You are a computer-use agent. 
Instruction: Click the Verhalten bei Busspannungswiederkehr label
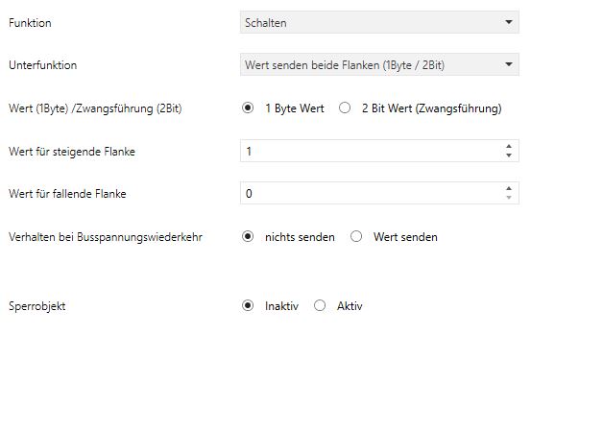pos(105,236)
